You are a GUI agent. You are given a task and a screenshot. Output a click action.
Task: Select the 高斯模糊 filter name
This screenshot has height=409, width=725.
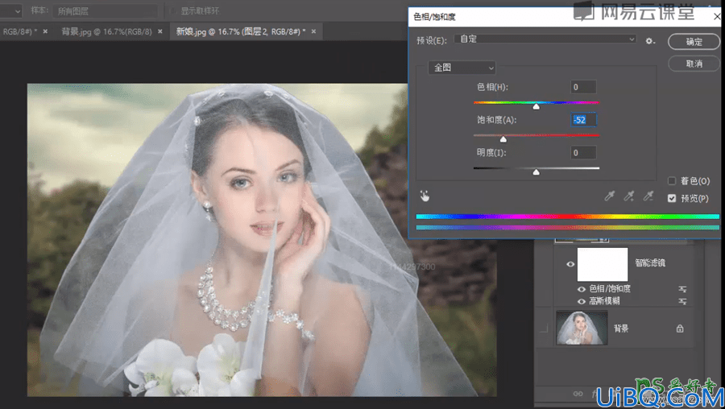tap(604, 301)
